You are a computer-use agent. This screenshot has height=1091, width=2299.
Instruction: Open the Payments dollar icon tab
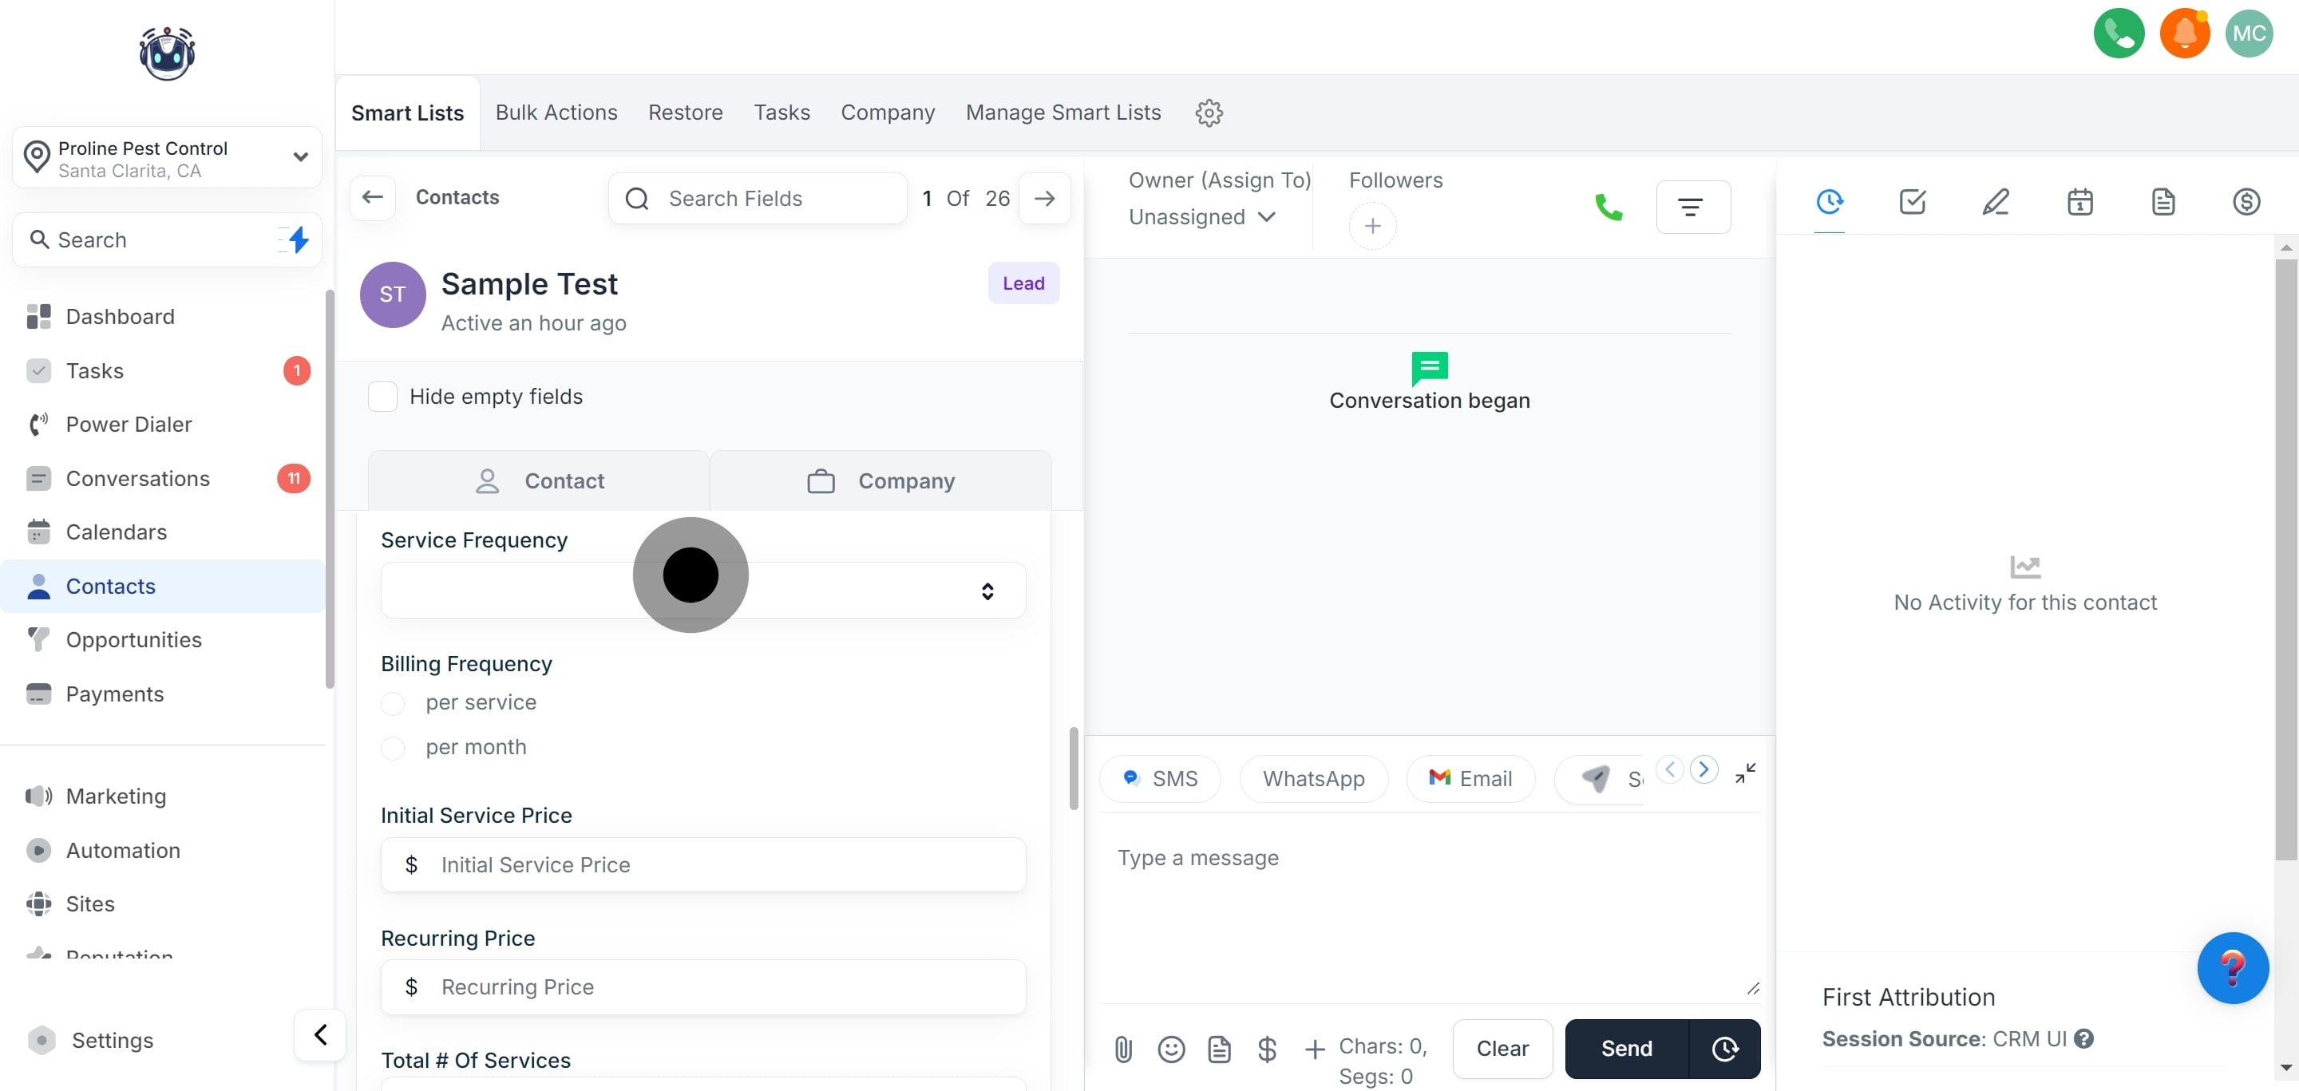[x=2246, y=202]
